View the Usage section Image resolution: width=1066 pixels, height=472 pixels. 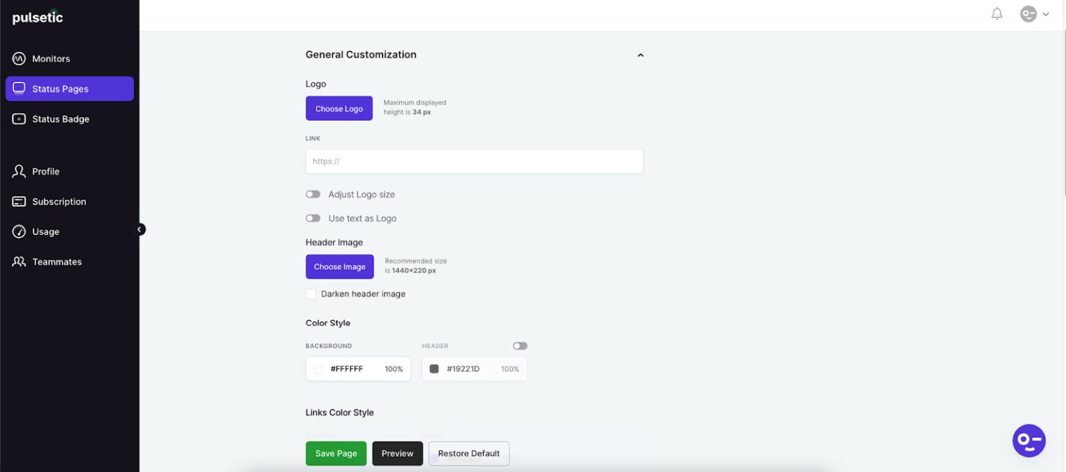[x=46, y=231]
